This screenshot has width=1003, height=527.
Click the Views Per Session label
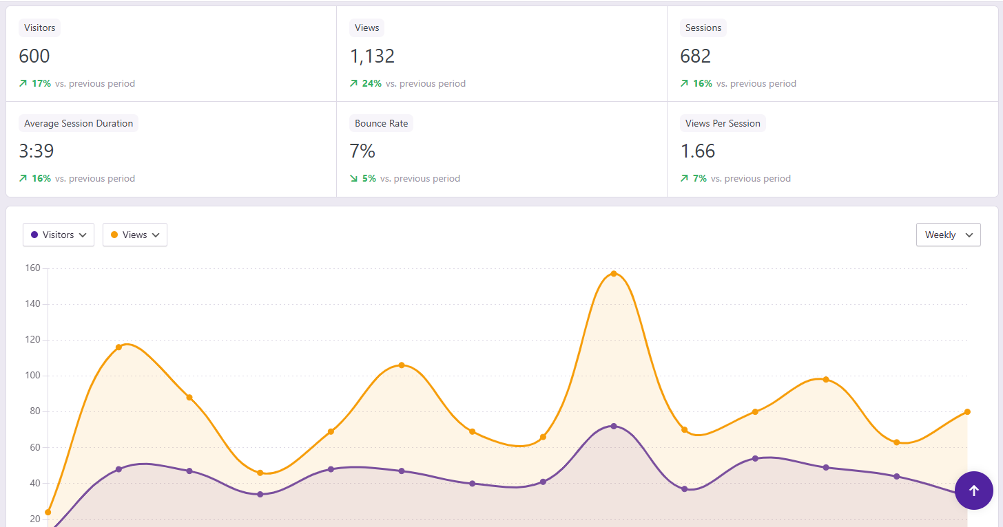click(x=723, y=123)
